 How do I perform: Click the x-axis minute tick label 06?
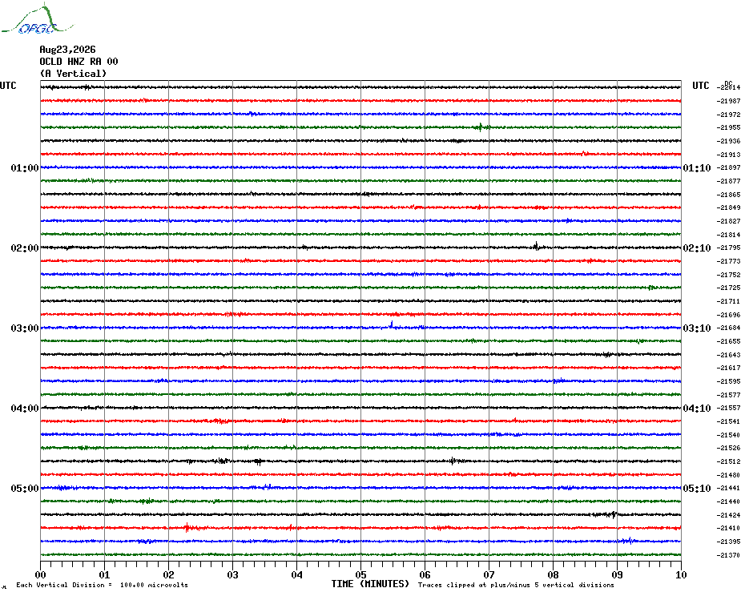(x=425, y=574)
